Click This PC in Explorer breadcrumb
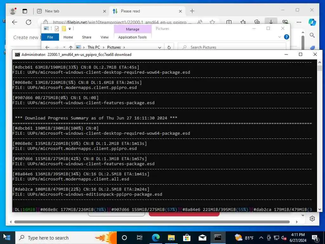 click(94, 47)
